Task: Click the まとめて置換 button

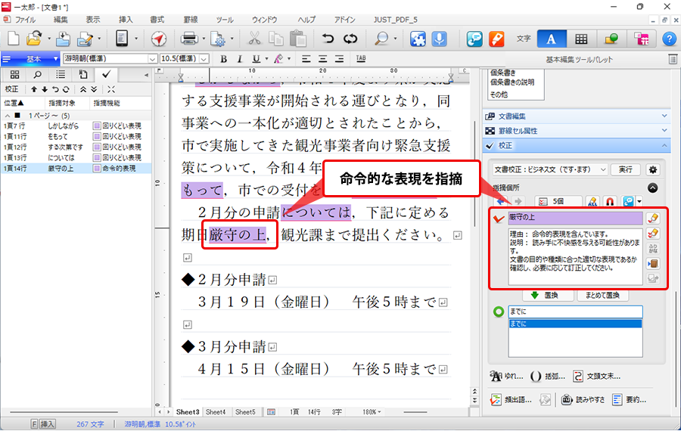Action: (603, 296)
